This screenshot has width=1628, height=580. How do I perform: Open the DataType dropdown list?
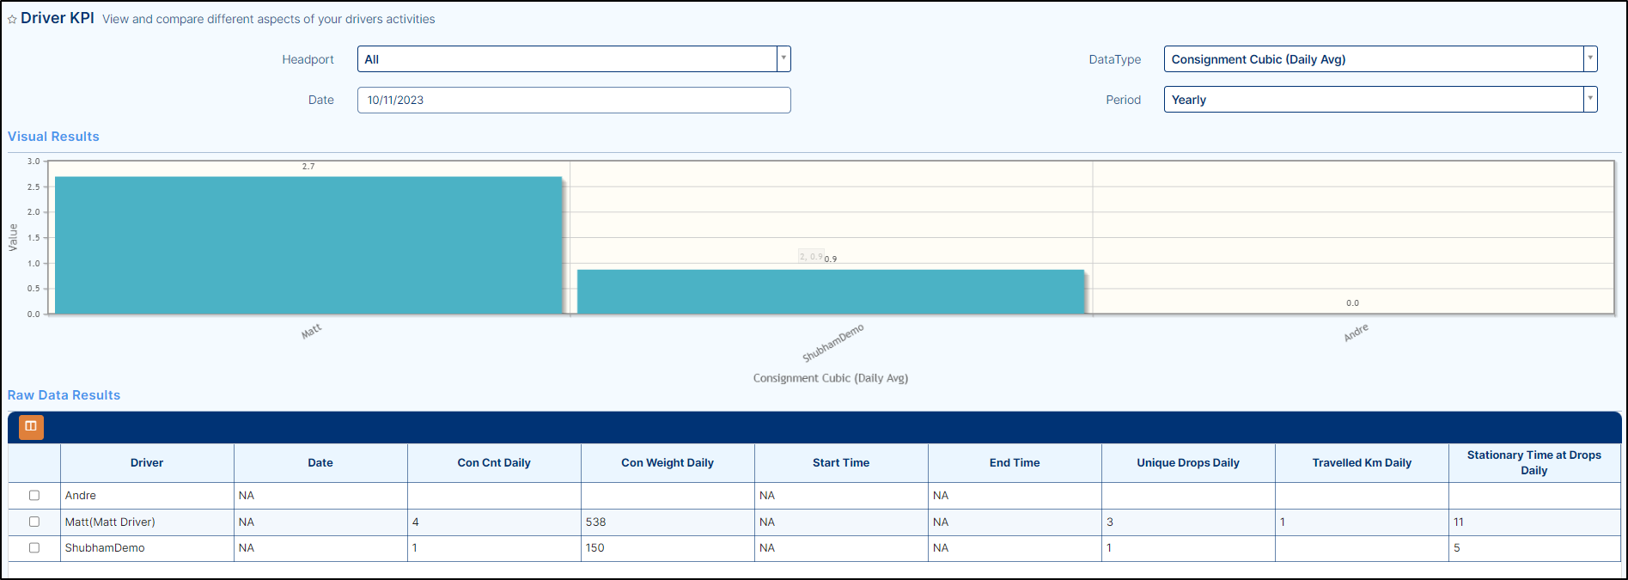(1589, 59)
